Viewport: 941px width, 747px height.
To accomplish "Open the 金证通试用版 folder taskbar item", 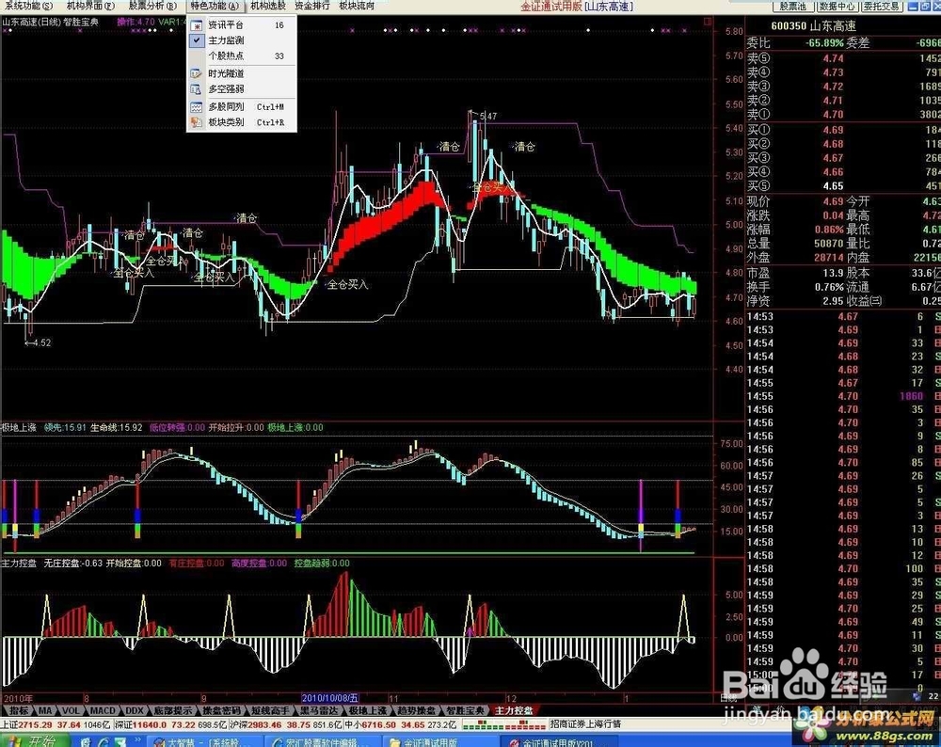I will click(x=441, y=742).
